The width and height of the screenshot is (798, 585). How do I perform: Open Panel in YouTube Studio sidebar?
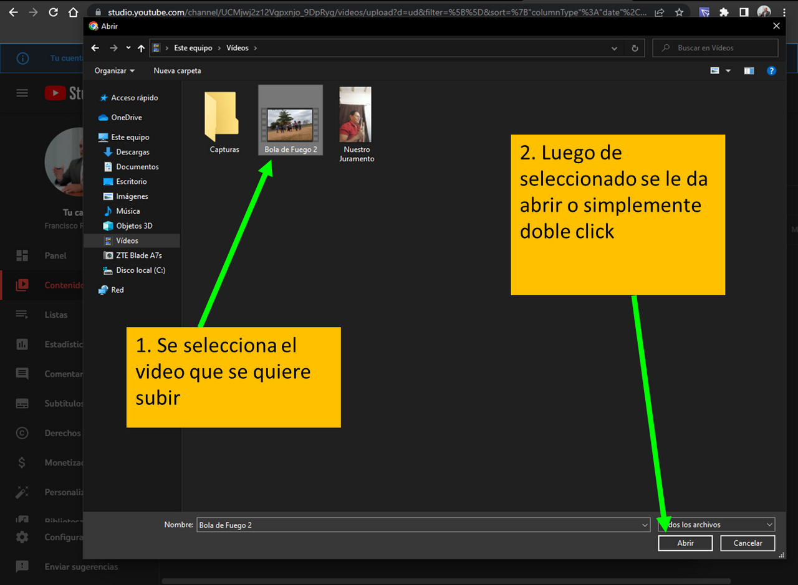pyautogui.click(x=41, y=255)
